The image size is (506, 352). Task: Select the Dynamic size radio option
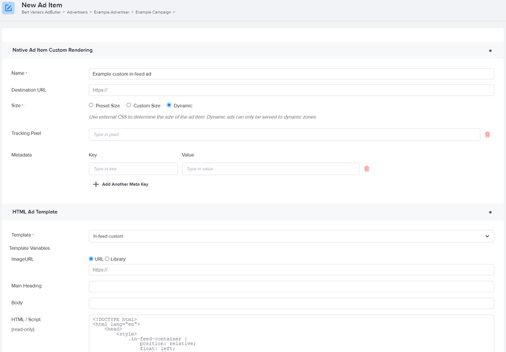pos(169,105)
